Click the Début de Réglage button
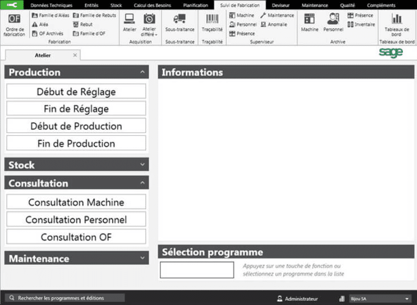This screenshot has height=305, width=417. 76,91
